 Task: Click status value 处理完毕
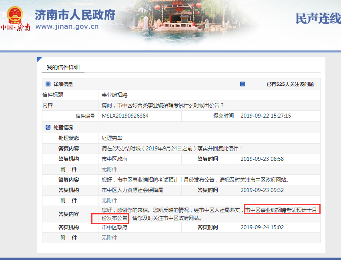(112, 138)
